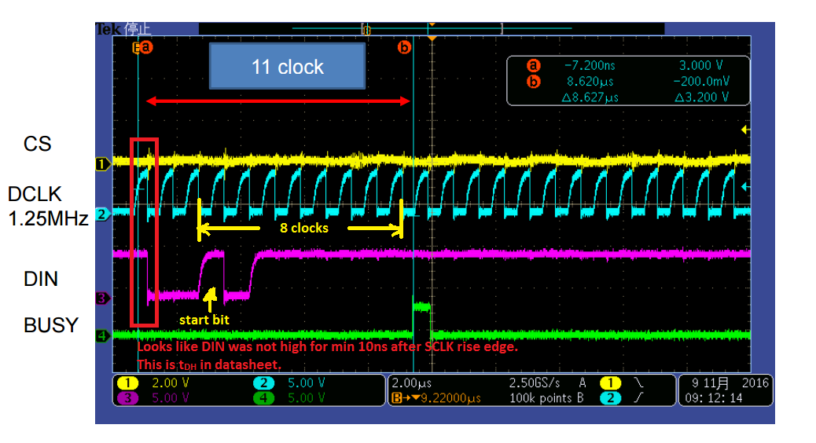Click channel 4 scale 5.00 V
This screenshot has width=816, height=443.
tap(307, 398)
